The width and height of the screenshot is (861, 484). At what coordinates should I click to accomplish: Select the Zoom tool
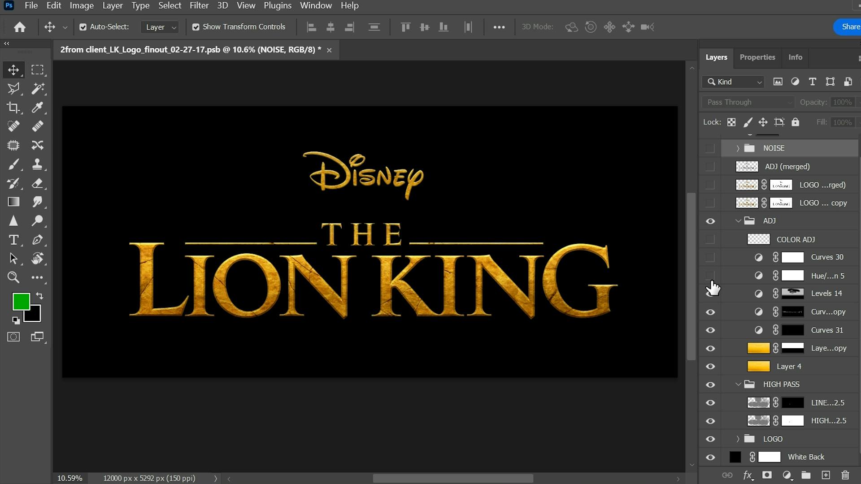pyautogui.click(x=13, y=277)
